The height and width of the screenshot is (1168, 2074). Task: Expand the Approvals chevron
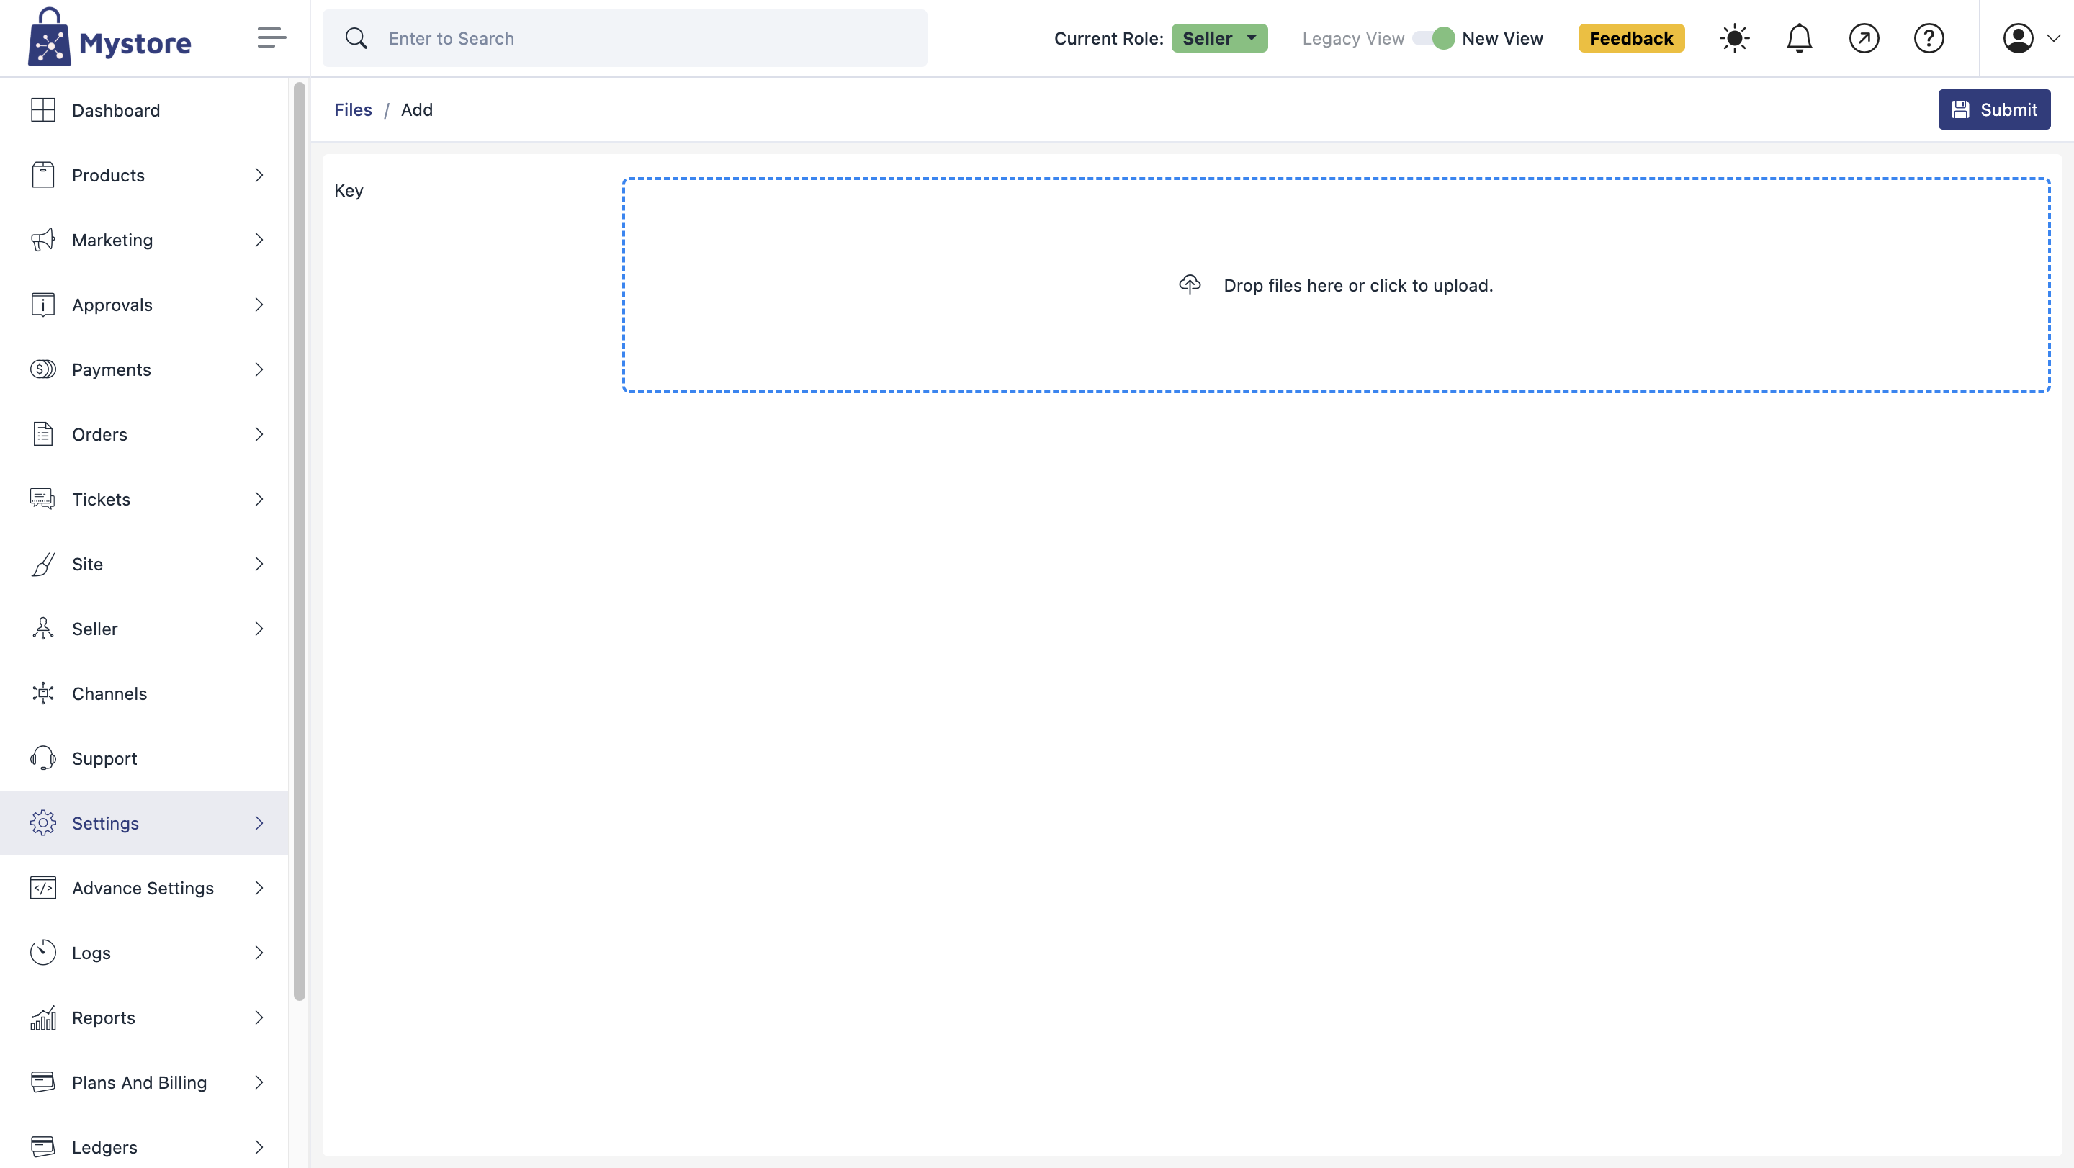(259, 305)
